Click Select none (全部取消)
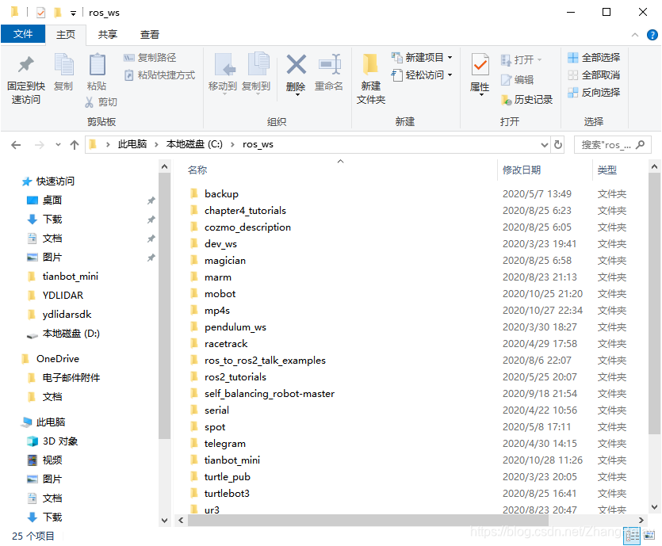662x546 pixels. pos(594,75)
